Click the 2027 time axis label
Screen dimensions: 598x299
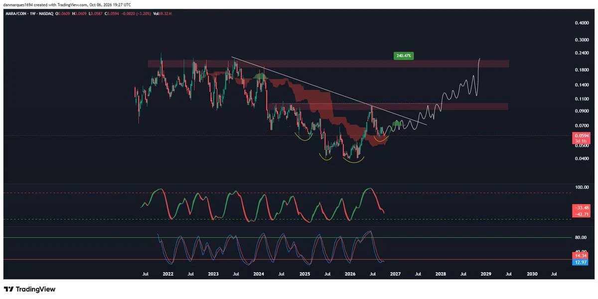coord(395,274)
